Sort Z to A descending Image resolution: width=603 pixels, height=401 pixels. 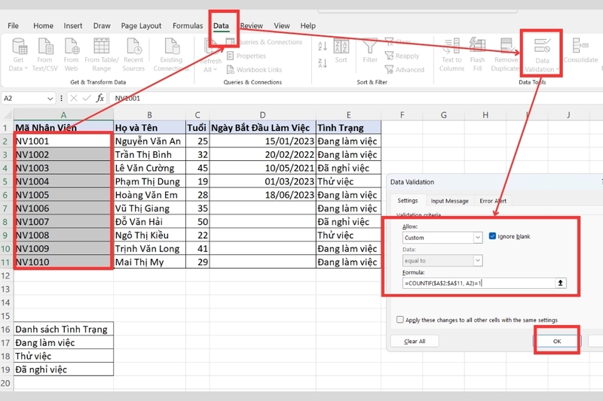(x=323, y=63)
